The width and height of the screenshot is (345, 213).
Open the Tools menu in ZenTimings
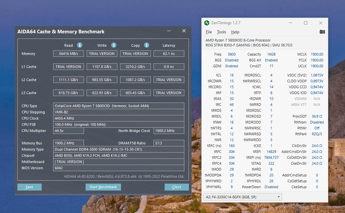click(221, 32)
